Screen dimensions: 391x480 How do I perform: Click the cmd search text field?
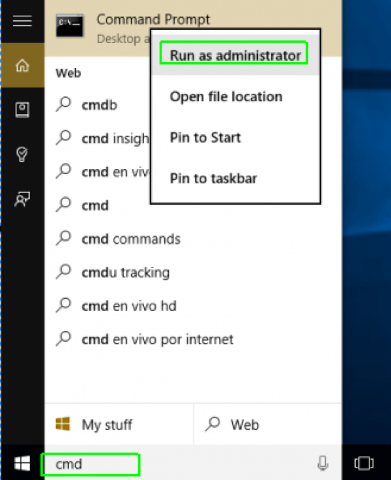pos(91,464)
